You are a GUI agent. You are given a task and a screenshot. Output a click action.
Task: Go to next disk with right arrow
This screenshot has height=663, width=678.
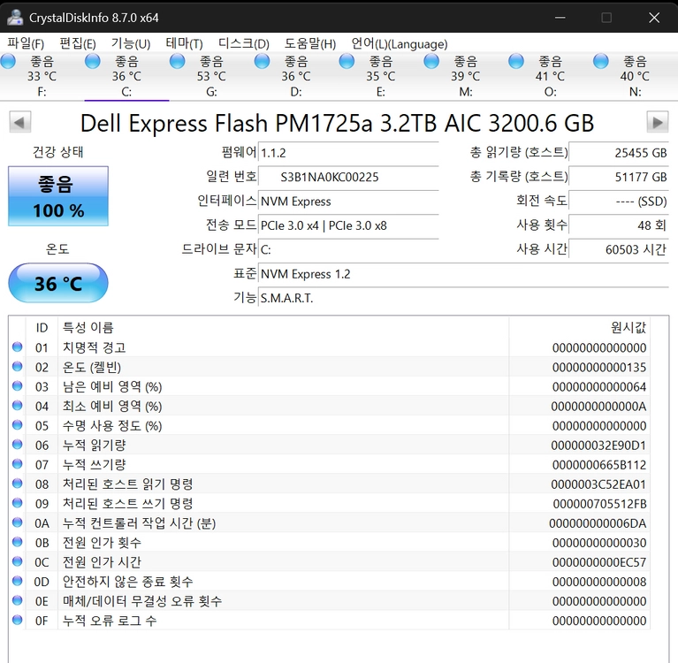658,122
